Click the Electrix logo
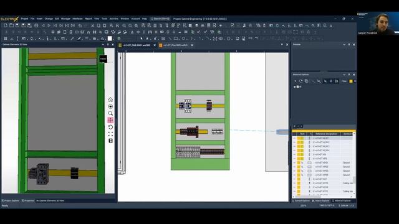The image size is (399, 224). [9, 19]
